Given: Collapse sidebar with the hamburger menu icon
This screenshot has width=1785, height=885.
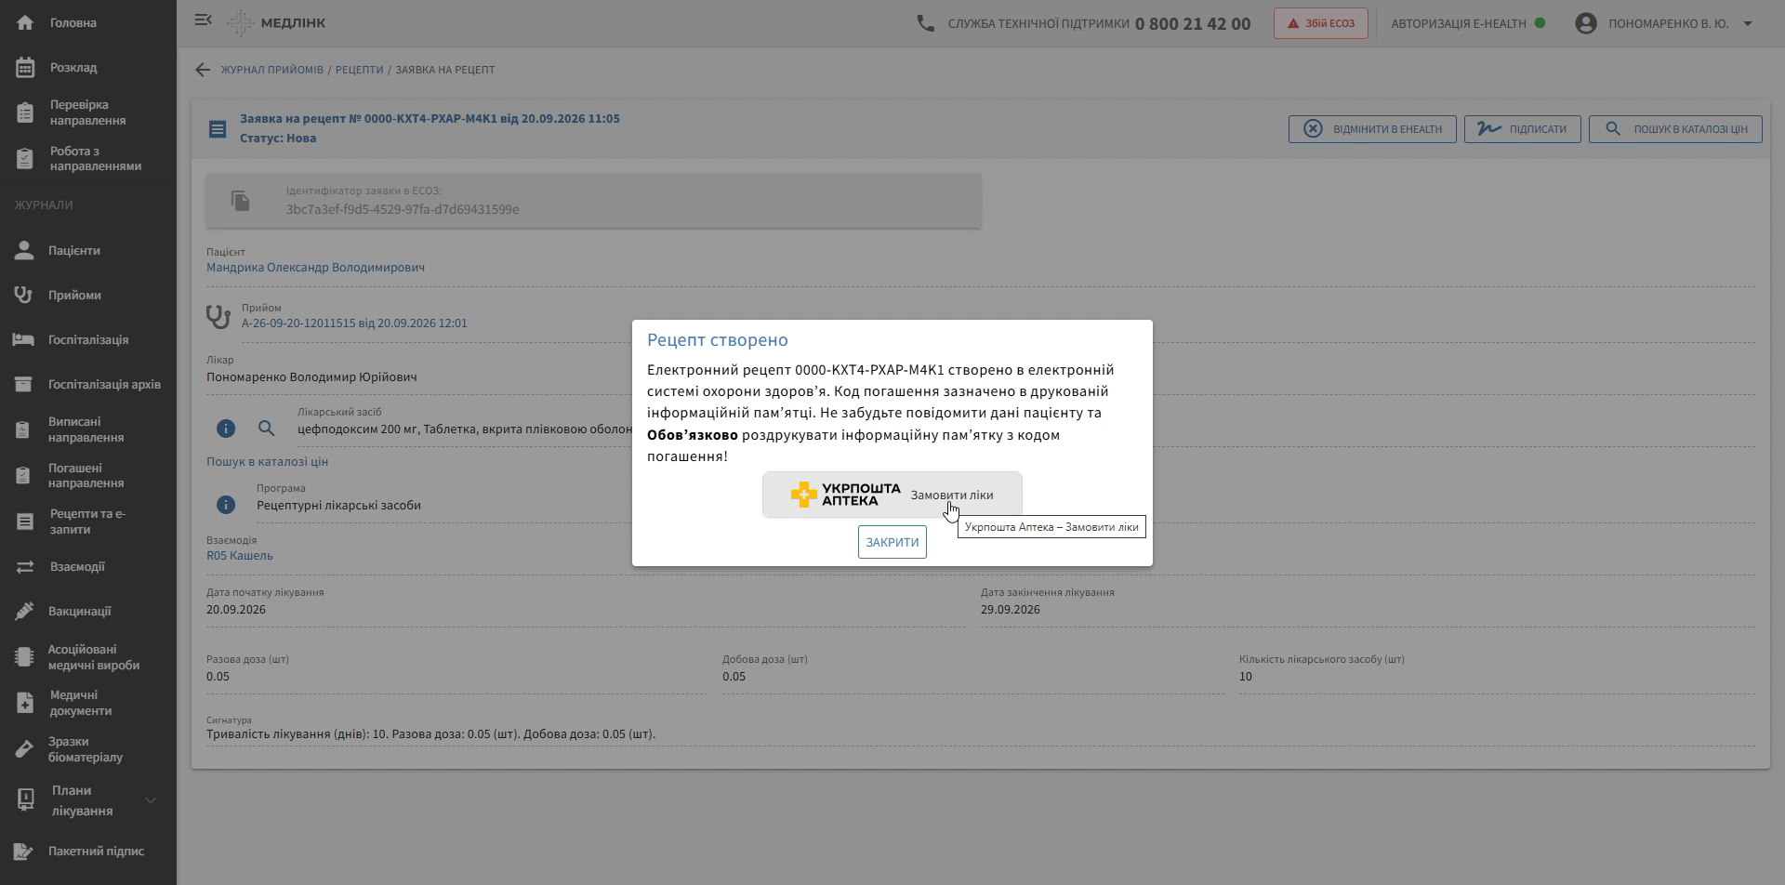Looking at the screenshot, I should [204, 20].
